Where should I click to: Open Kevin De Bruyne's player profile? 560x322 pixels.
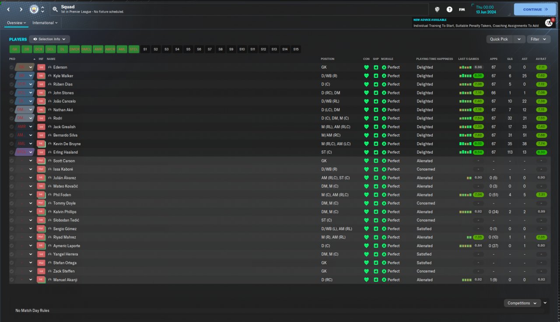[67, 144]
